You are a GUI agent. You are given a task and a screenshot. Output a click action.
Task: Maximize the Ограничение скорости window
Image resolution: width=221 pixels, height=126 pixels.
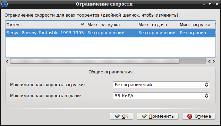[210, 4]
